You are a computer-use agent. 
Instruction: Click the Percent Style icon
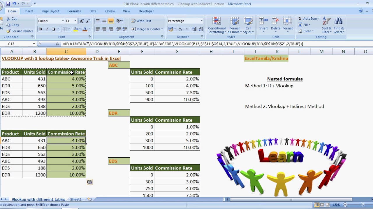[180, 29]
